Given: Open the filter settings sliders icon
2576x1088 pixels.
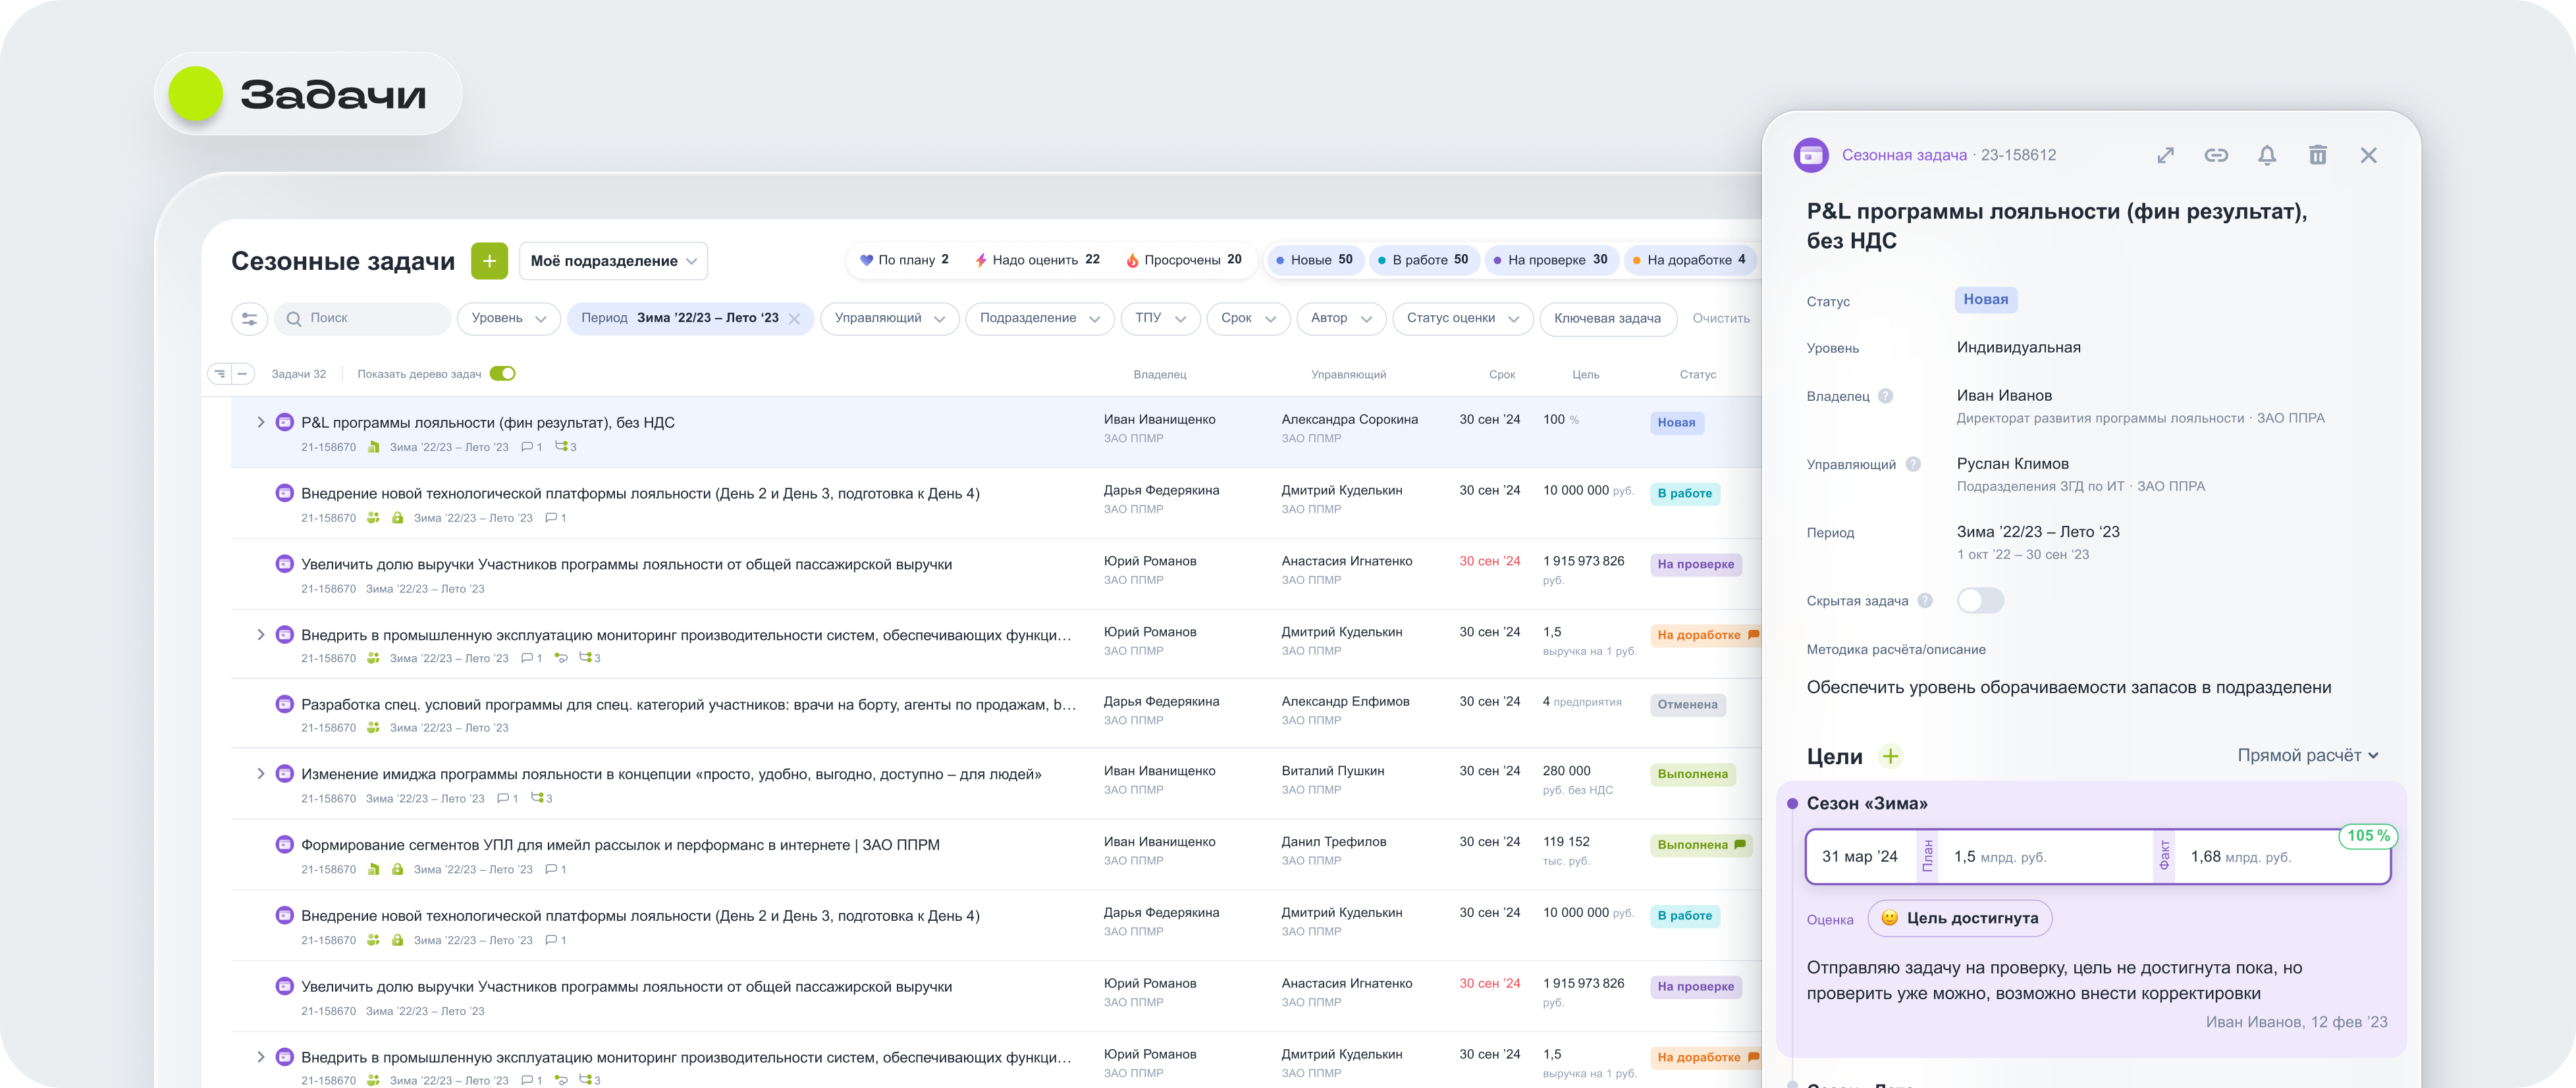Looking at the screenshot, I should [x=249, y=319].
